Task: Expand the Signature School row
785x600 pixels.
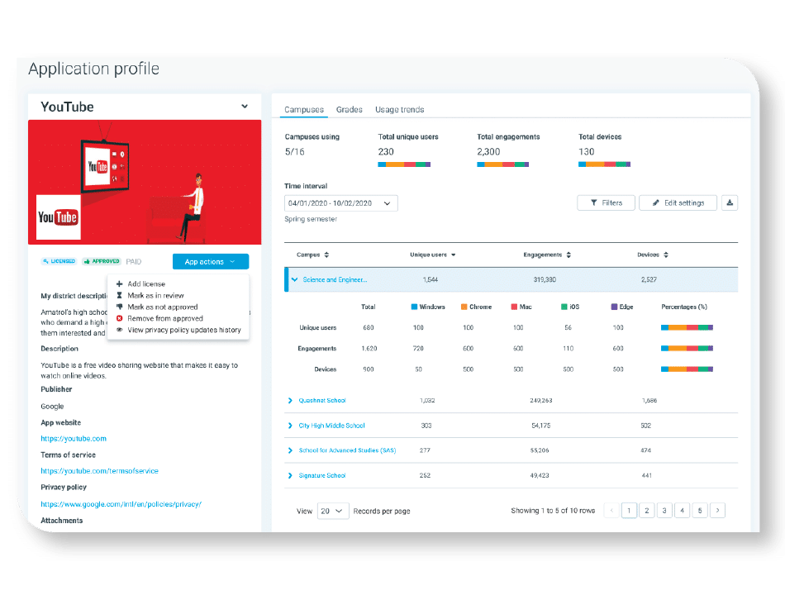Action: (x=290, y=476)
